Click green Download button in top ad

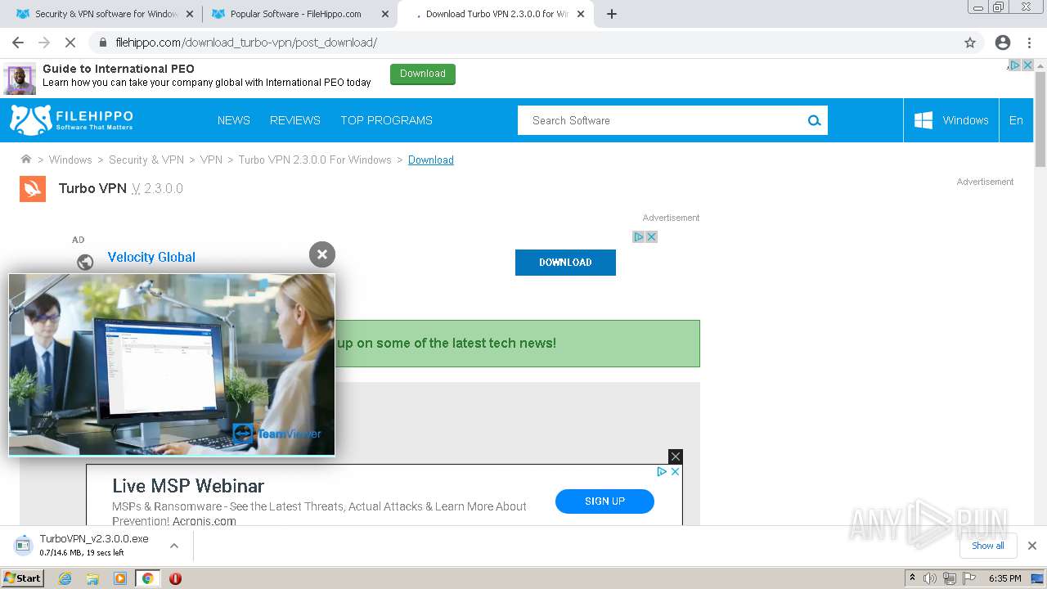click(x=423, y=74)
